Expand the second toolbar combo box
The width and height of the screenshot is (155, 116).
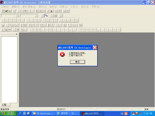coord(36,16)
